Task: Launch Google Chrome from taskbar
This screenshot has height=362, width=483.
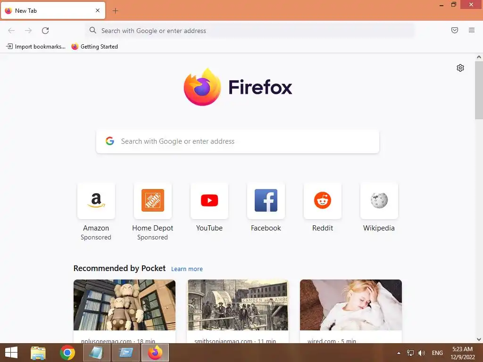Action: click(x=67, y=353)
